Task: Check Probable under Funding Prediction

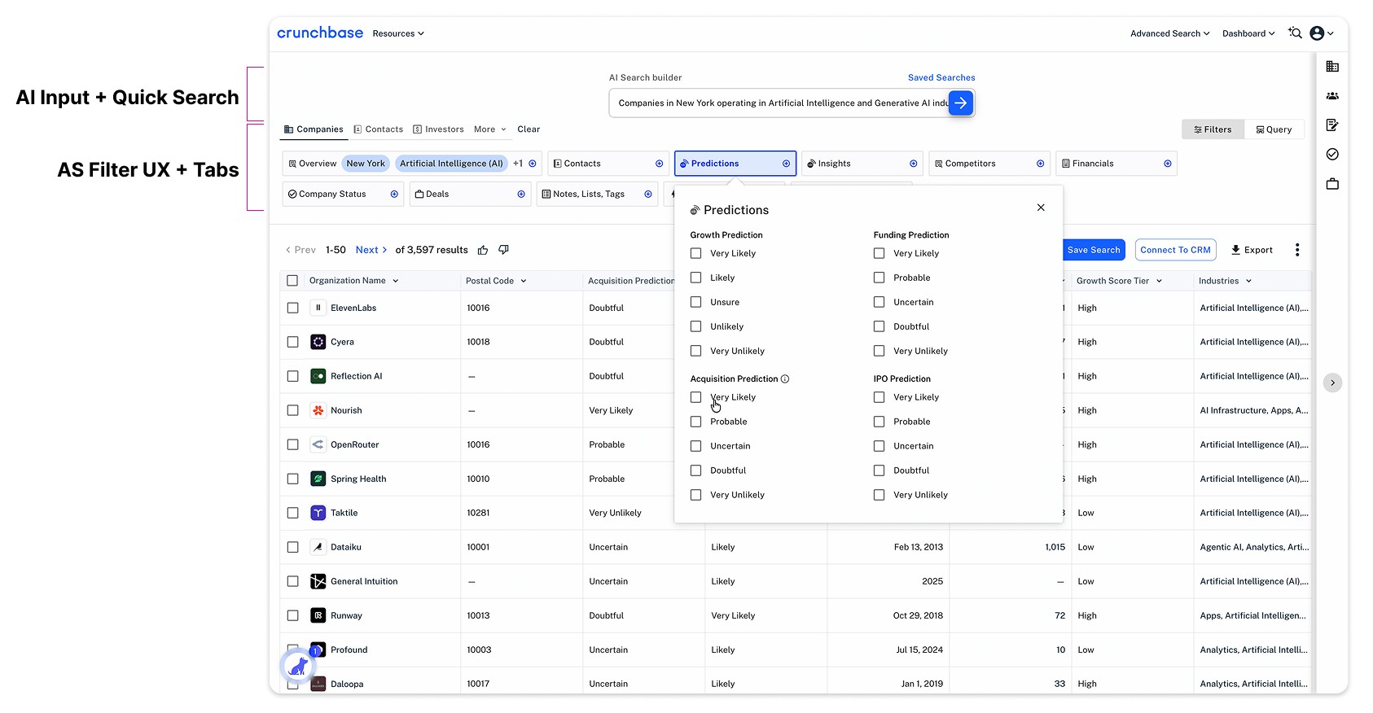Action: (x=879, y=278)
